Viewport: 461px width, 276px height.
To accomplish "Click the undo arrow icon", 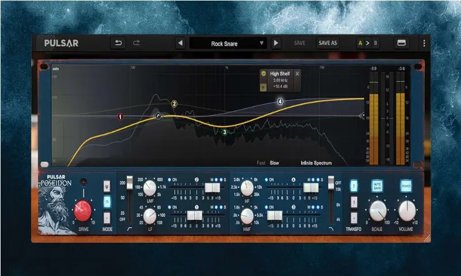I will point(118,43).
